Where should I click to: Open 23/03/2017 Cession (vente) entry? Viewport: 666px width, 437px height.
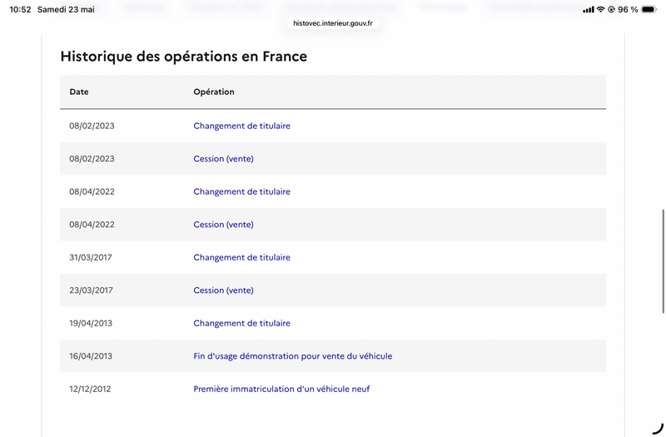tap(223, 290)
